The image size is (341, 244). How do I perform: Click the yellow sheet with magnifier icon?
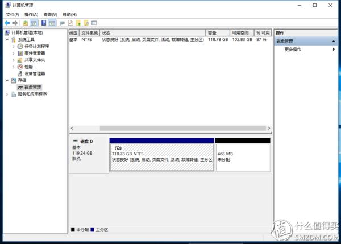point(86,23)
